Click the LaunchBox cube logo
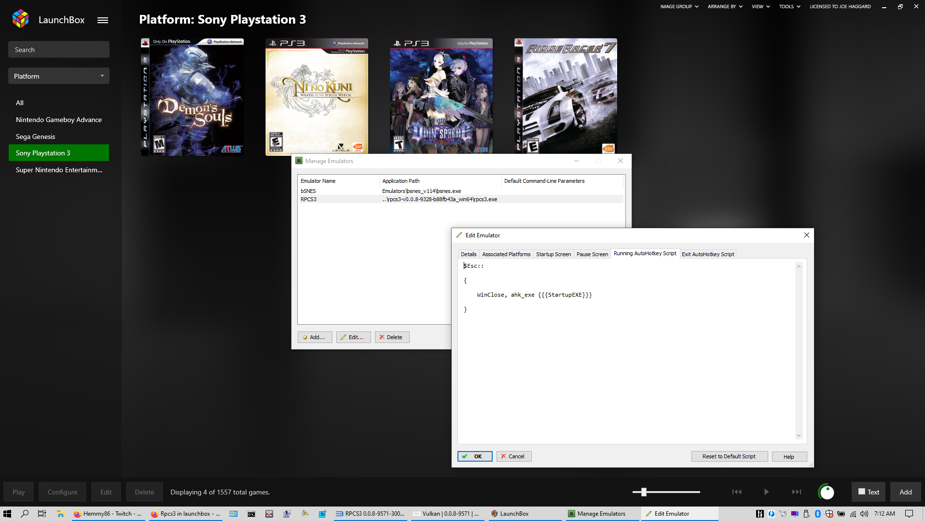Viewport: 925px width, 521px height. (x=20, y=19)
